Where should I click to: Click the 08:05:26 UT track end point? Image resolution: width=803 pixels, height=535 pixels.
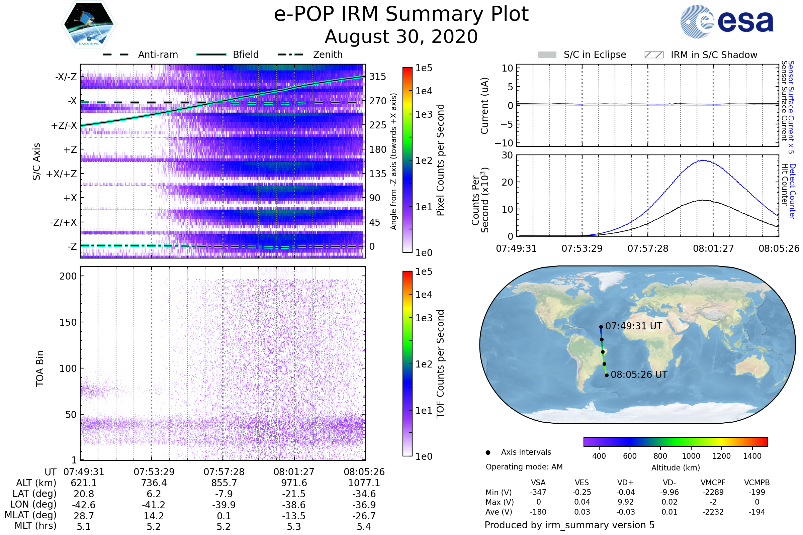click(607, 375)
